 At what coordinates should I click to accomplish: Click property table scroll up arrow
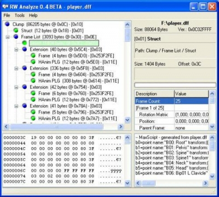click(x=212, y=94)
